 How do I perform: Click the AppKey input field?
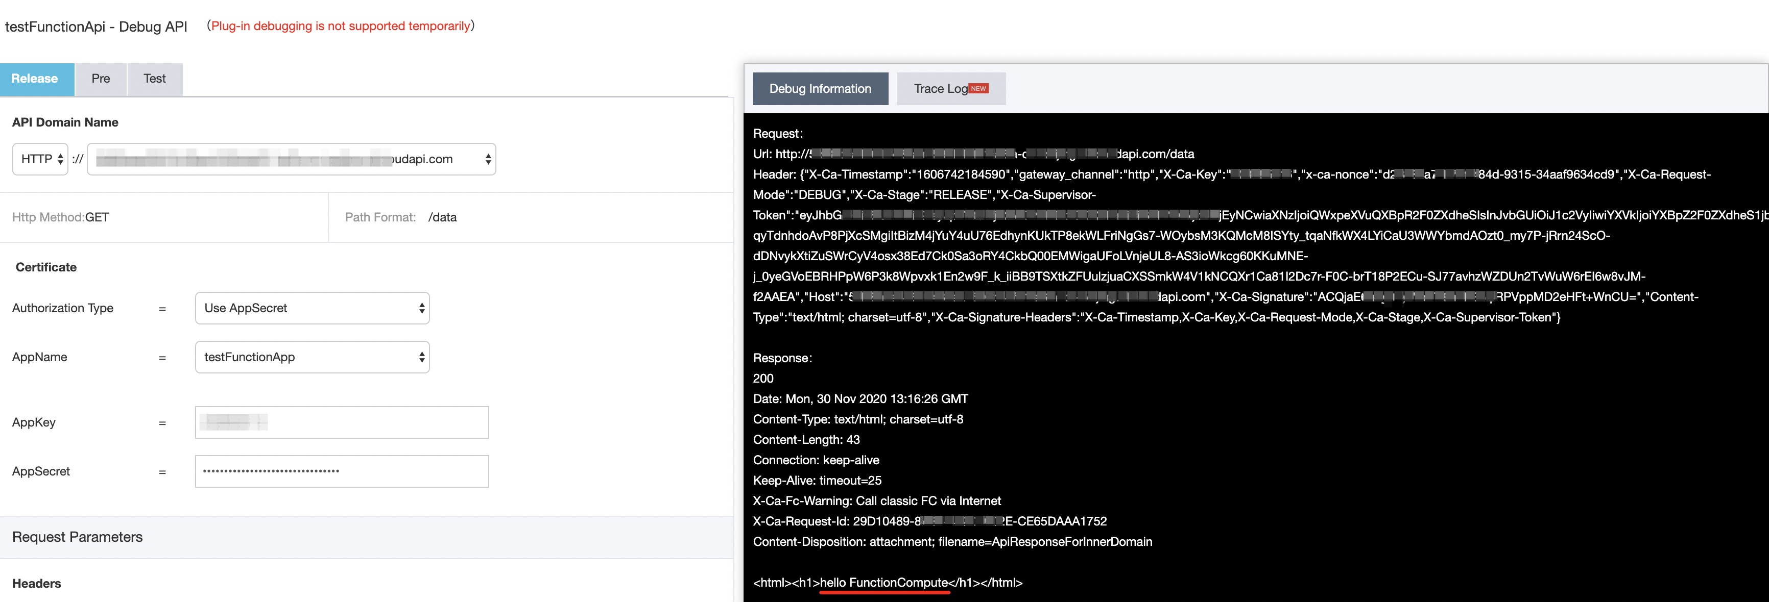pyautogui.click(x=342, y=422)
